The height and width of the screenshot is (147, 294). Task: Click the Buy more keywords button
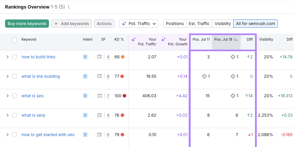click(27, 24)
